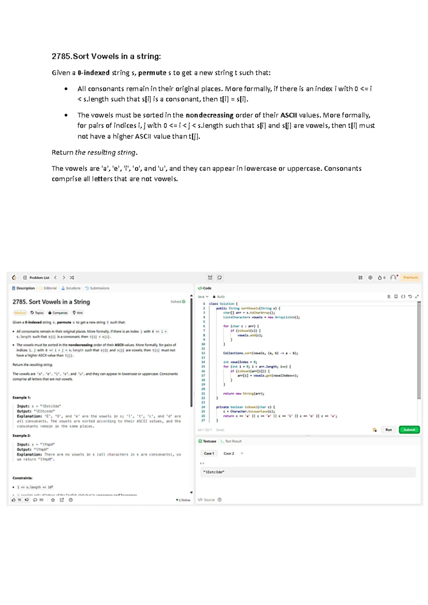Click the description panel scrollbar
Viewport: 428px width, 605px height.
click(x=192, y=352)
